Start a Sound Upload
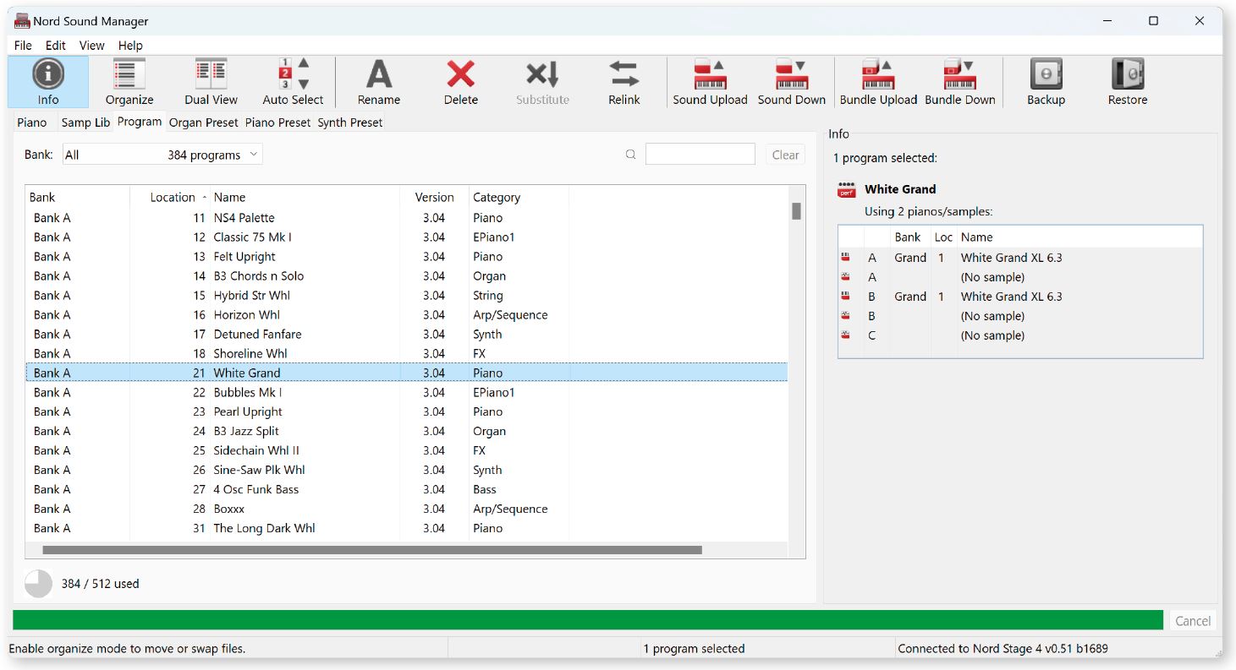 point(710,82)
